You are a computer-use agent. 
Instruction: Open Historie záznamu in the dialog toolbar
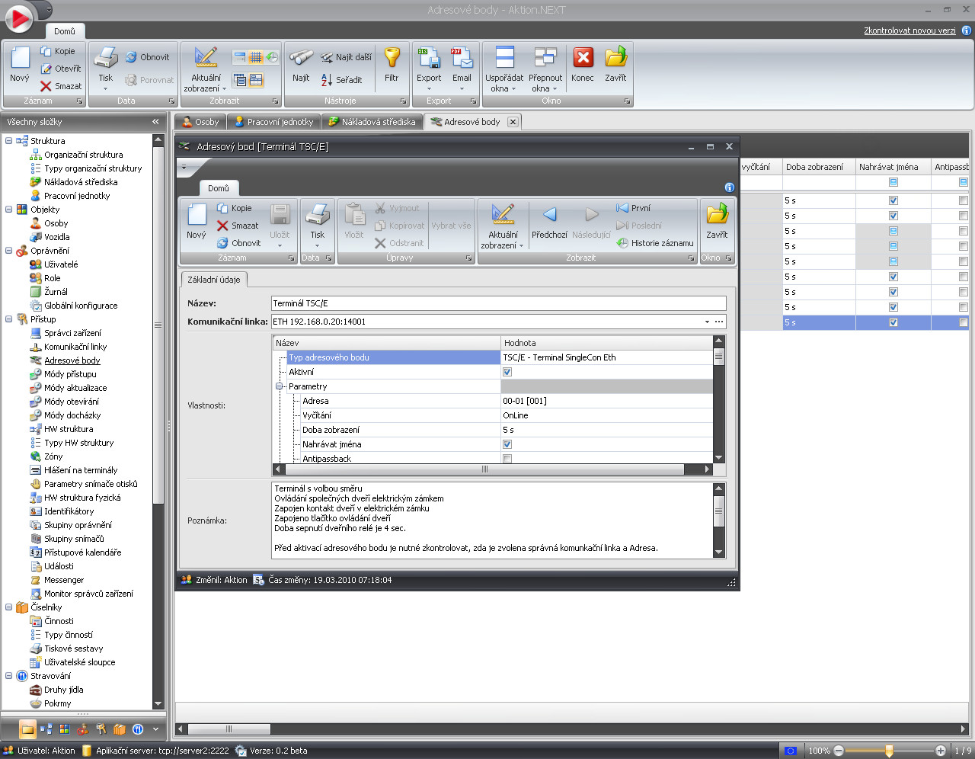pos(655,243)
